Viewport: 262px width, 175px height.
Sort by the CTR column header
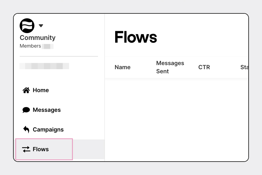pos(204,67)
